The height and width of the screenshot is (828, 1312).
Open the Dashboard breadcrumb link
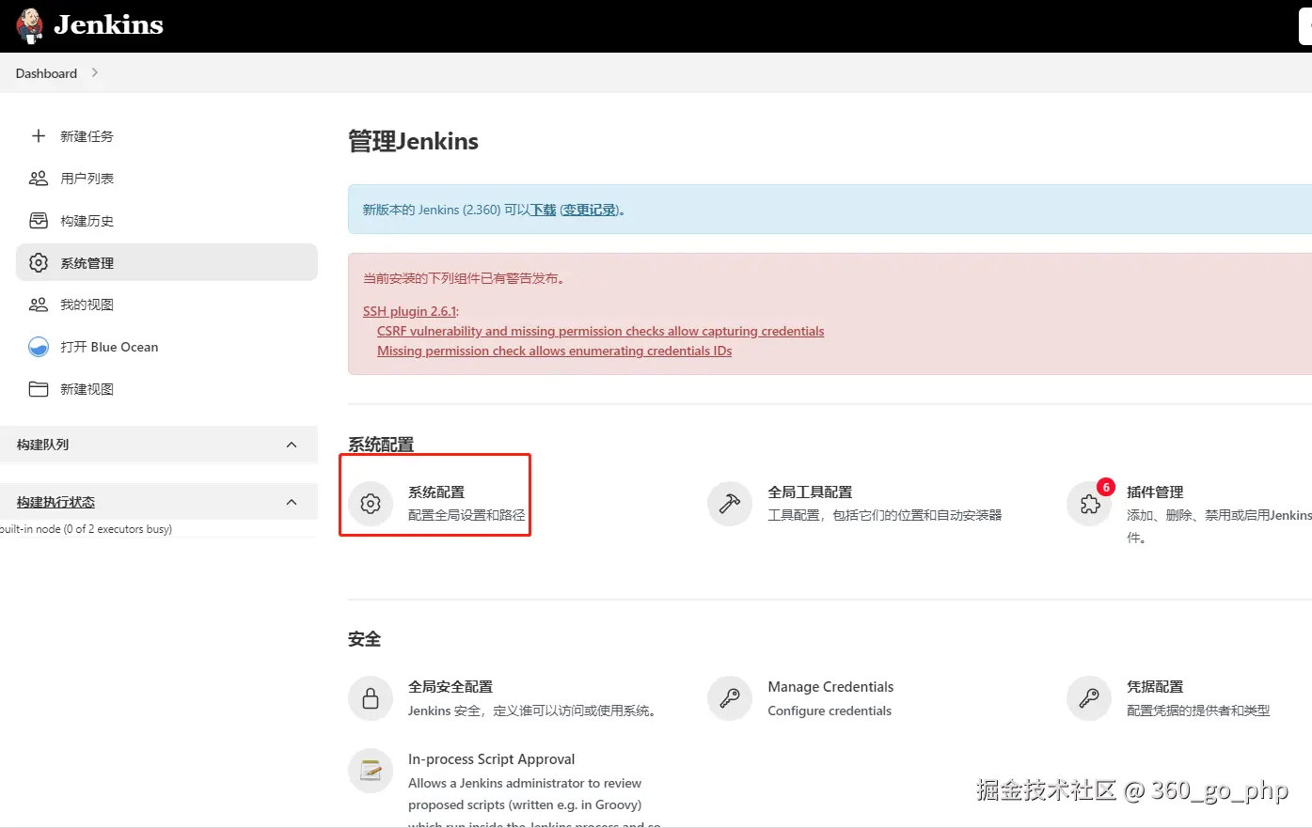pyautogui.click(x=46, y=73)
